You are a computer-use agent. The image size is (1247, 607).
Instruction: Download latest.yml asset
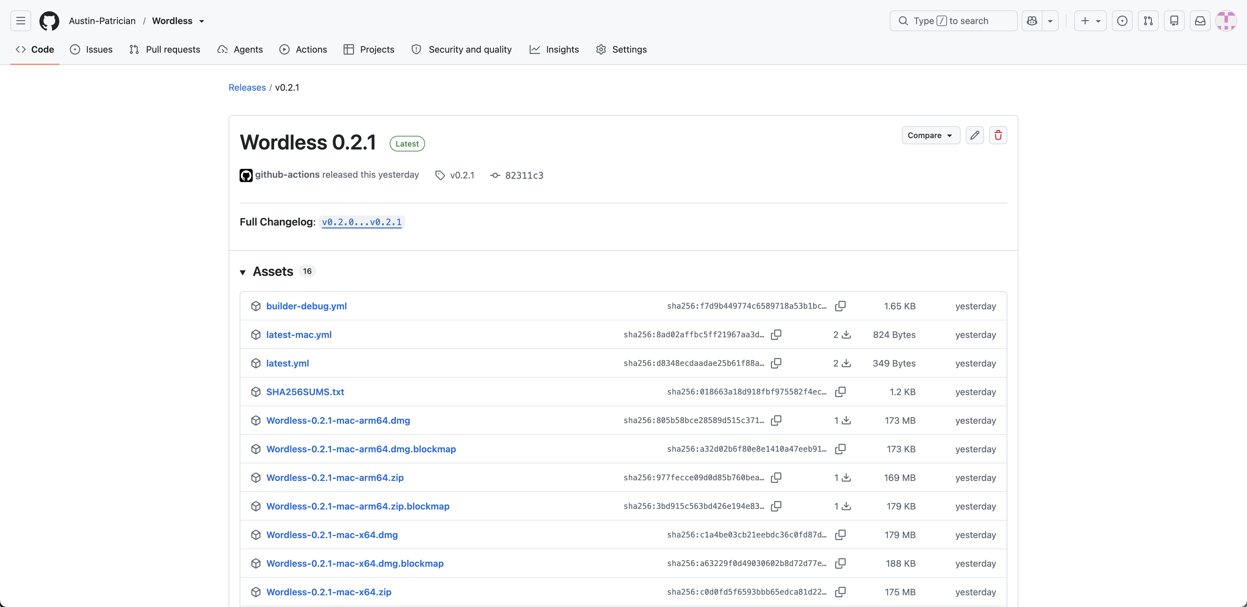pos(287,363)
